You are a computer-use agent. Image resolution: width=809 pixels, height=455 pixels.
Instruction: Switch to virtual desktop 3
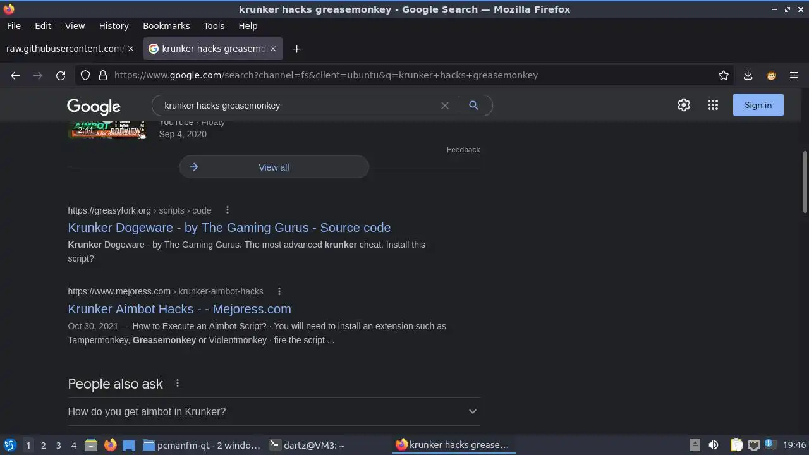click(x=58, y=445)
